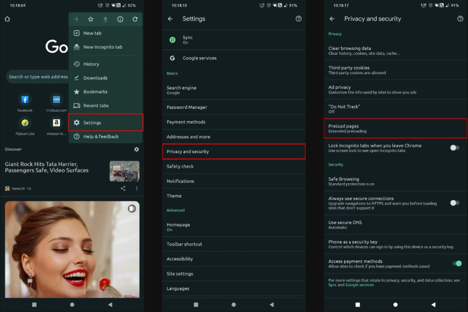Tap the bookmark star icon in Chrome menu

point(91,19)
